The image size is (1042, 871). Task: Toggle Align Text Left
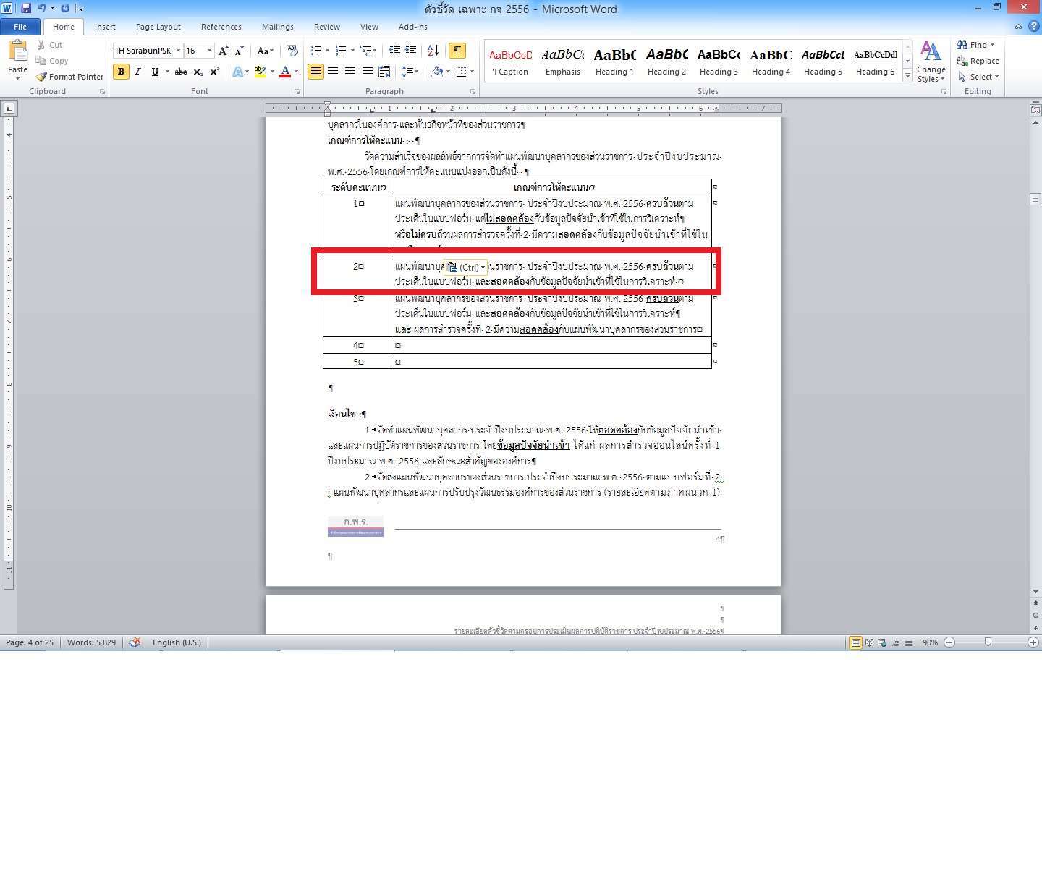click(315, 72)
